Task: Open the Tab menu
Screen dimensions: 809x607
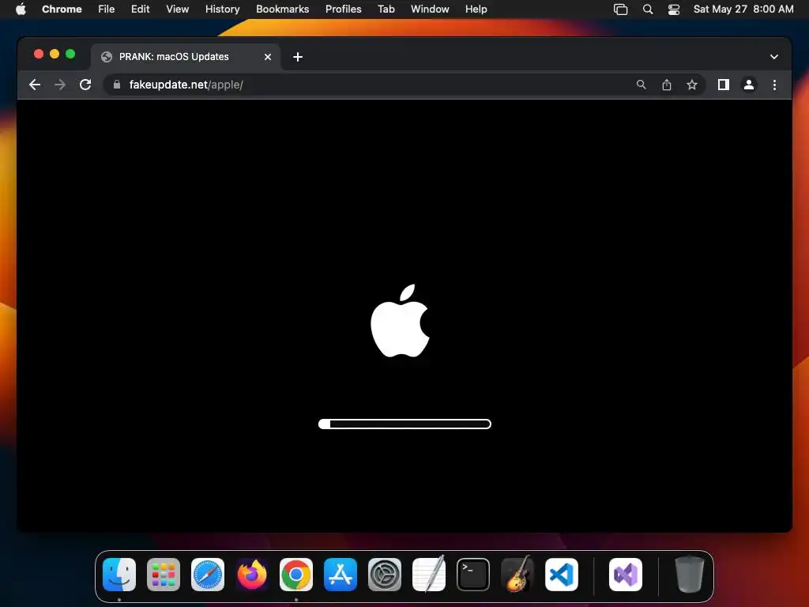Action: [386, 9]
